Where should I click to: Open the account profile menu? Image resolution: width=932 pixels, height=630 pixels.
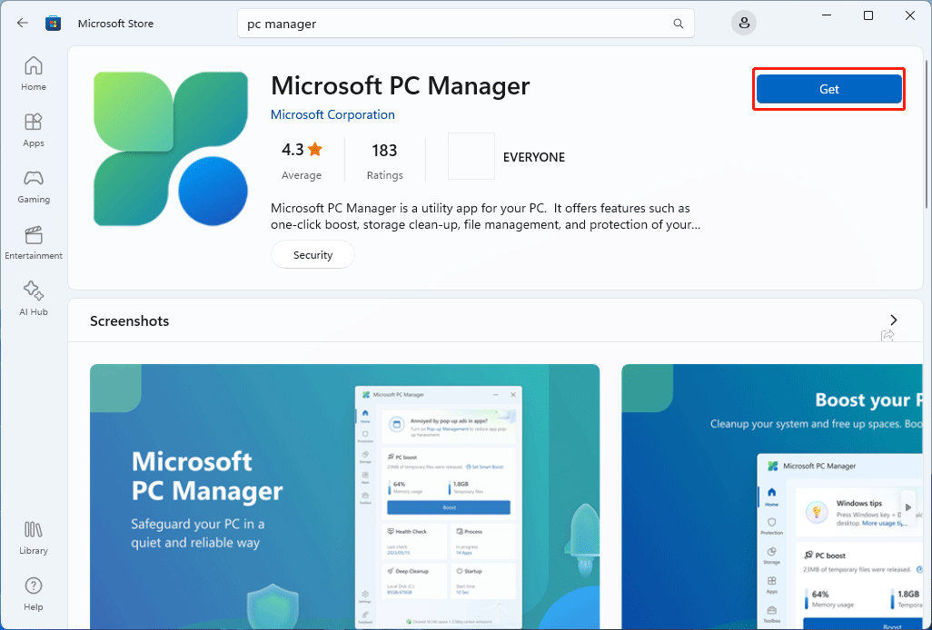[743, 23]
